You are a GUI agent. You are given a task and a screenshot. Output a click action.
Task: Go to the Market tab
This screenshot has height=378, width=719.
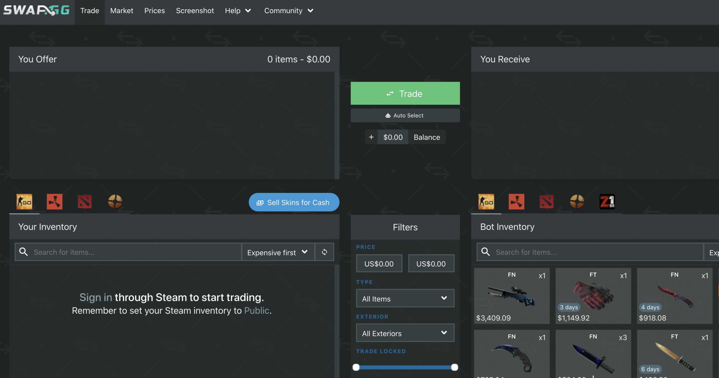point(122,11)
